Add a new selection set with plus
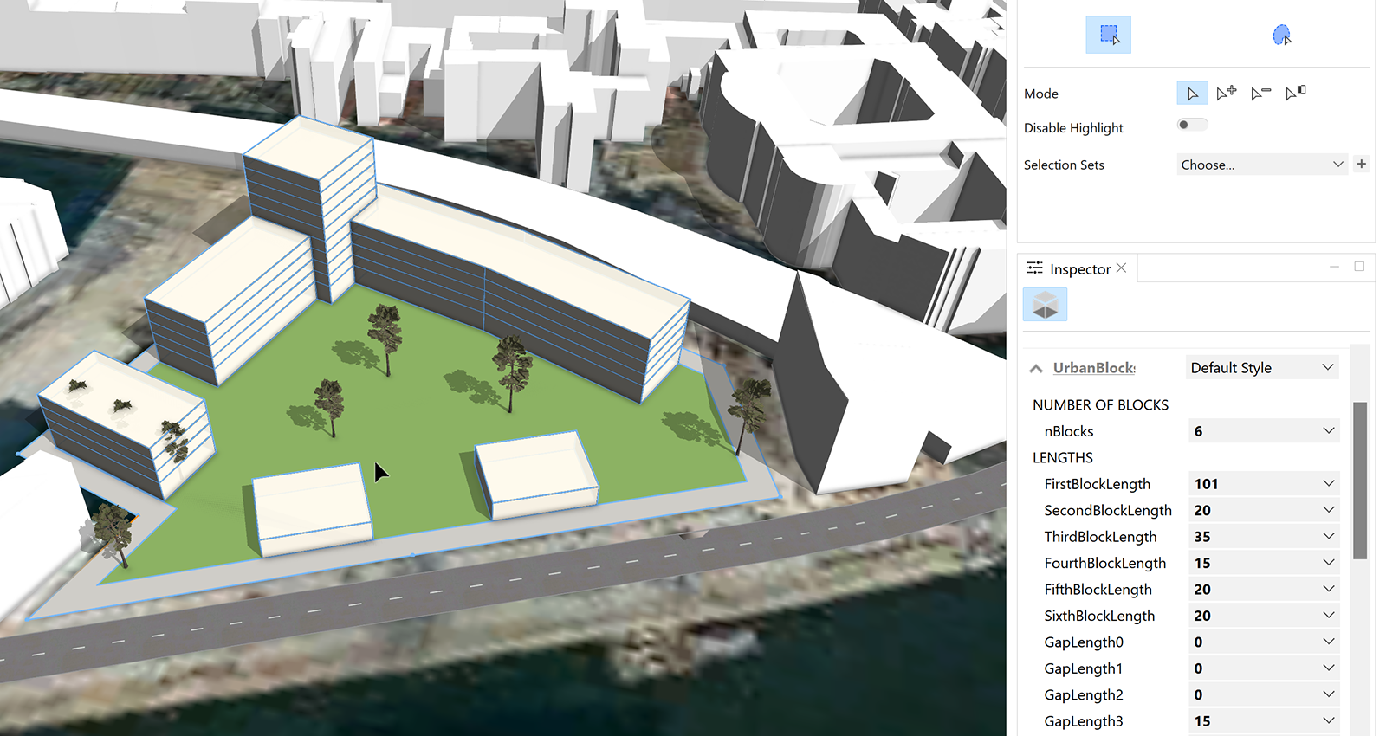The image size is (1386, 736). [x=1362, y=164]
